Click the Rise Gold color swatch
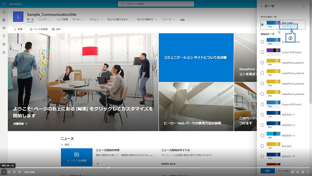 tap(273, 146)
